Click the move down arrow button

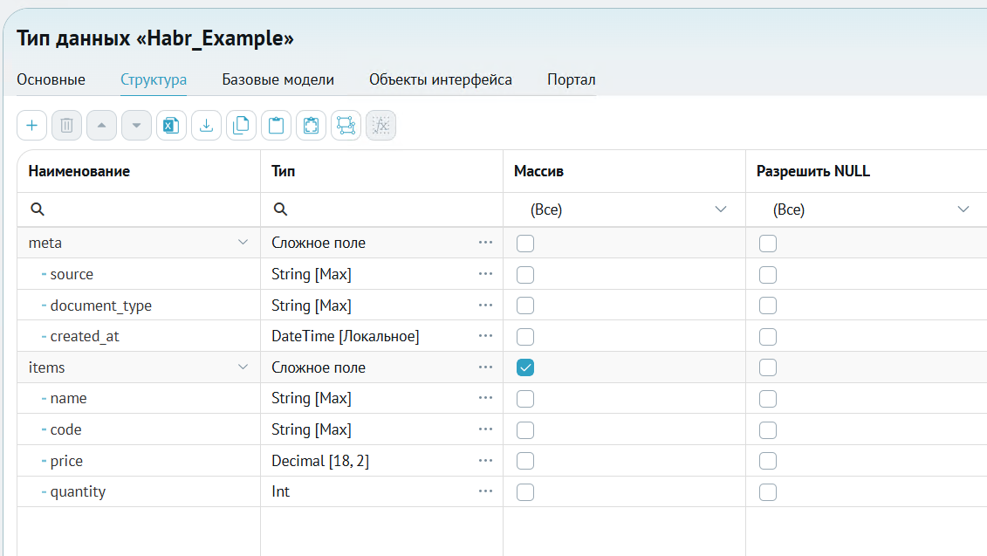[137, 126]
